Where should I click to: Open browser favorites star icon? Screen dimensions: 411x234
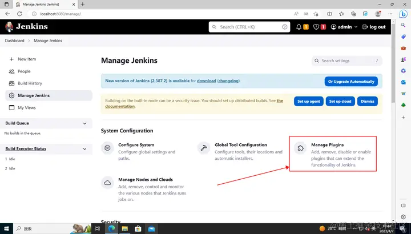point(341,14)
